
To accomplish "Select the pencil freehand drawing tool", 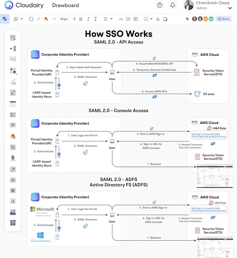I will pos(13,82).
